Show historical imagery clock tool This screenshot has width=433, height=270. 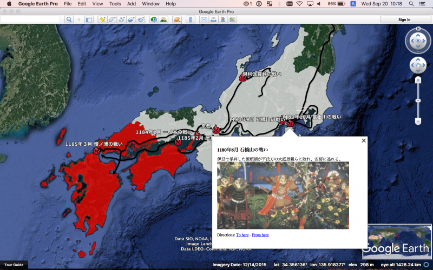point(154,20)
